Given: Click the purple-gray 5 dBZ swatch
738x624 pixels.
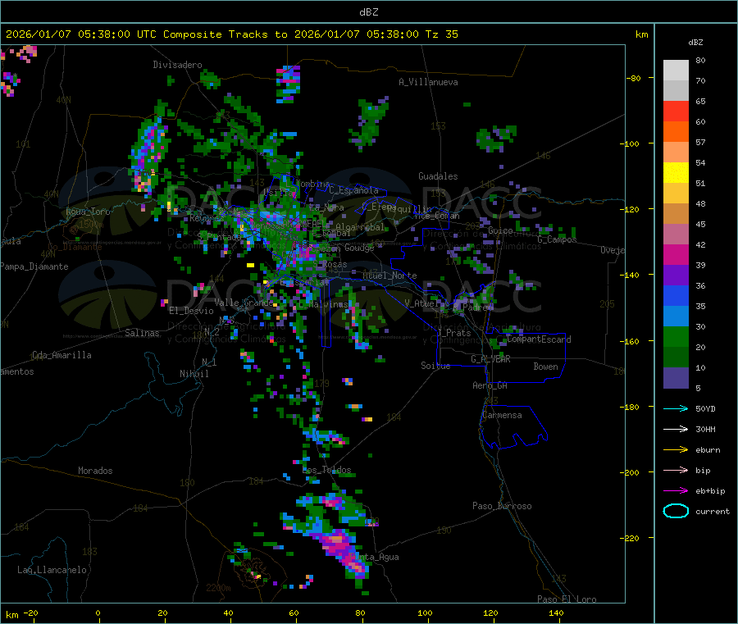Looking at the screenshot, I should [676, 378].
